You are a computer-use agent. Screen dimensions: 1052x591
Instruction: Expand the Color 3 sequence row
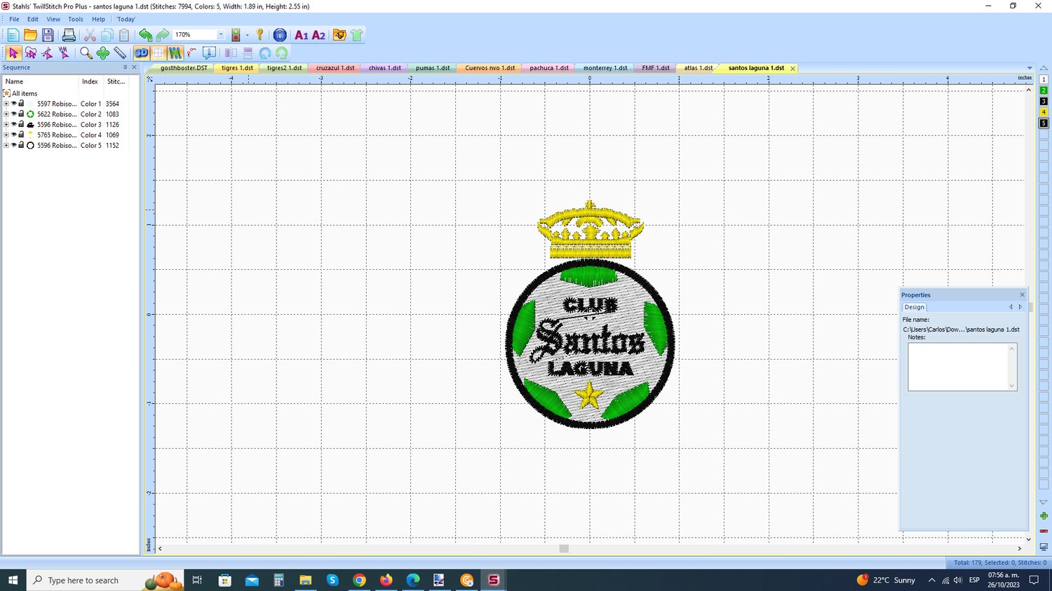pos(6,125)
